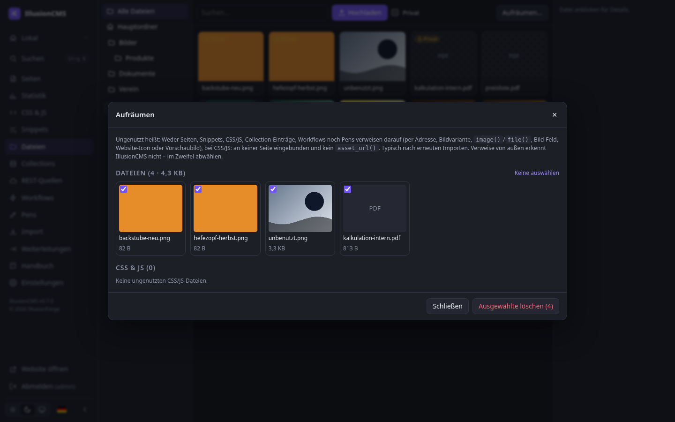Click the CSS & JS code icon

point(13,113)
